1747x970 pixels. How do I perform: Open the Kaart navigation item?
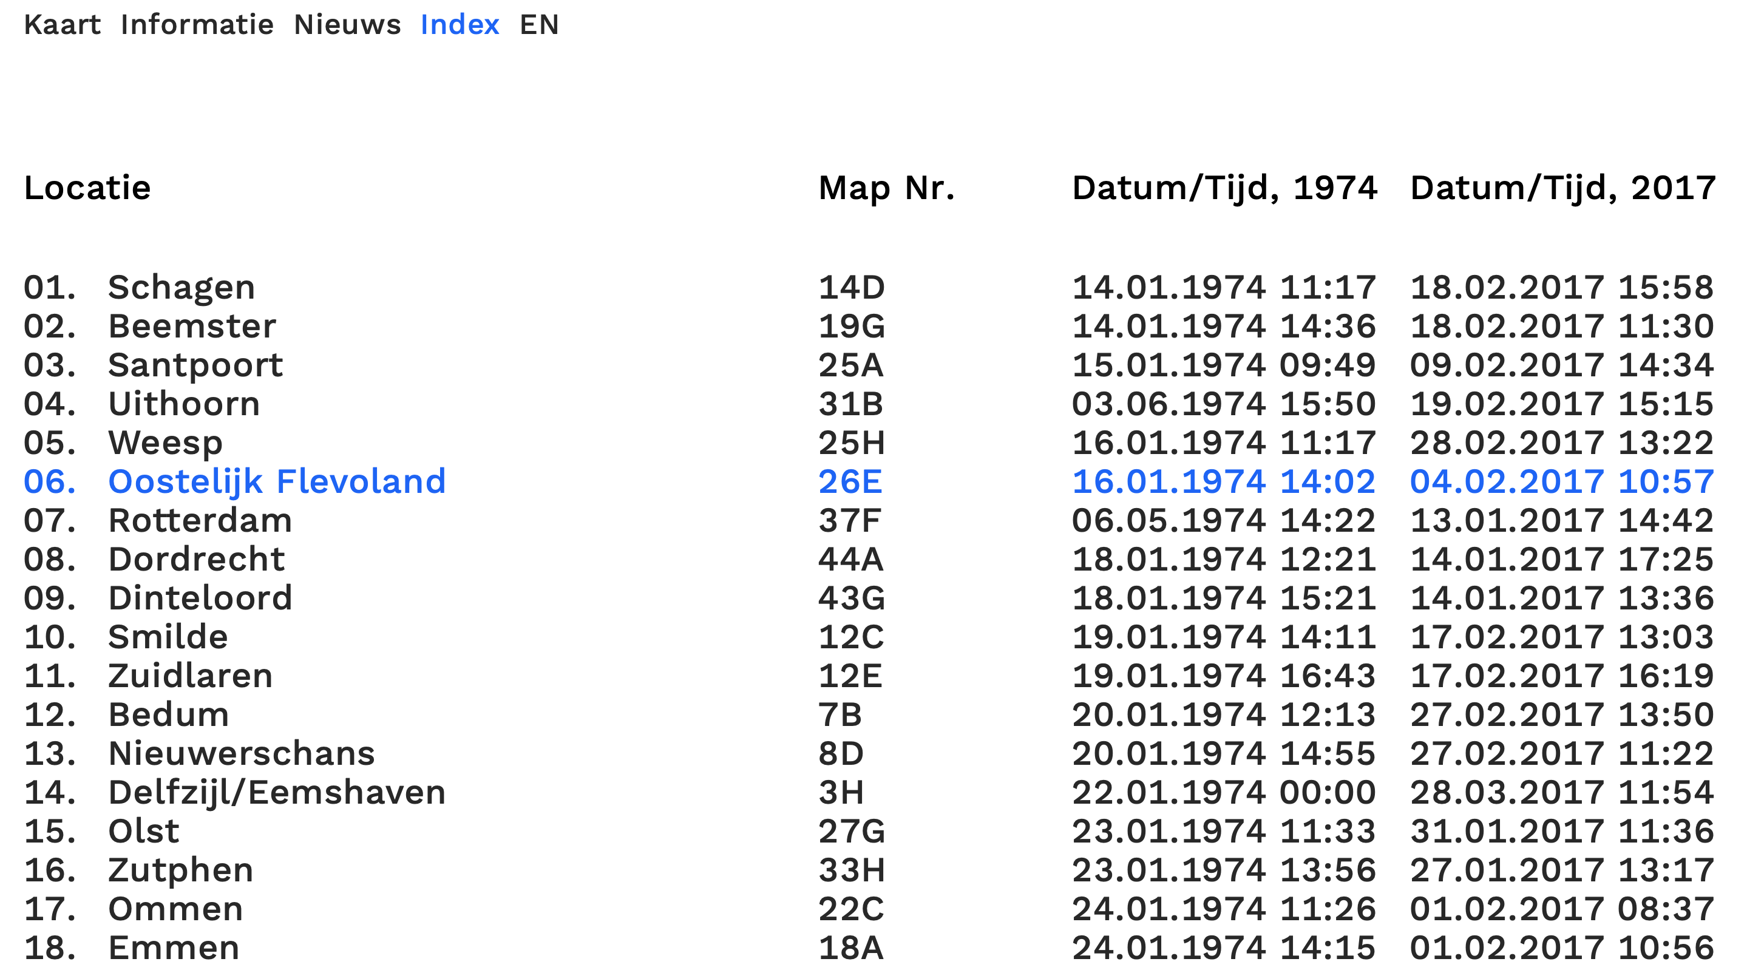pos(62,25)
